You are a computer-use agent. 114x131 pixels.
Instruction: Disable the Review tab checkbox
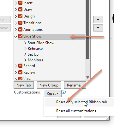pos(20,72)
